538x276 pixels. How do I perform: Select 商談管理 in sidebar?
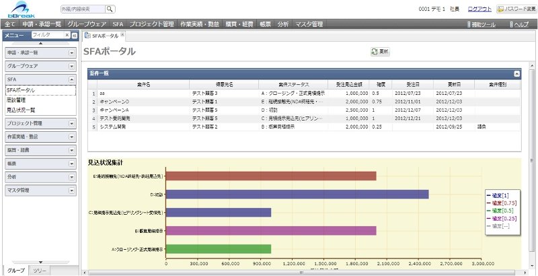click(x=40, y=100)
